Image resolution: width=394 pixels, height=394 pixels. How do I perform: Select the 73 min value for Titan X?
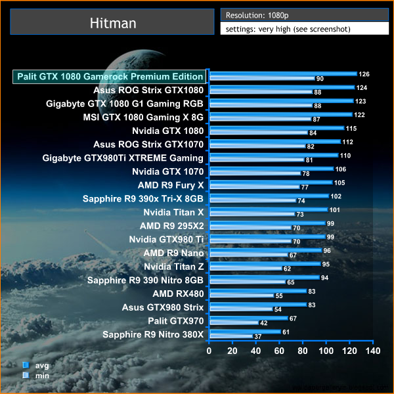tap(300, 214)
